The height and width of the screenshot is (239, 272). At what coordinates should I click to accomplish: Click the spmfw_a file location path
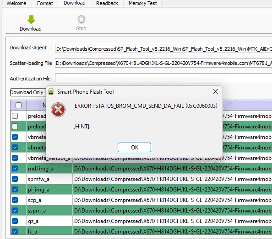[173, 179]
